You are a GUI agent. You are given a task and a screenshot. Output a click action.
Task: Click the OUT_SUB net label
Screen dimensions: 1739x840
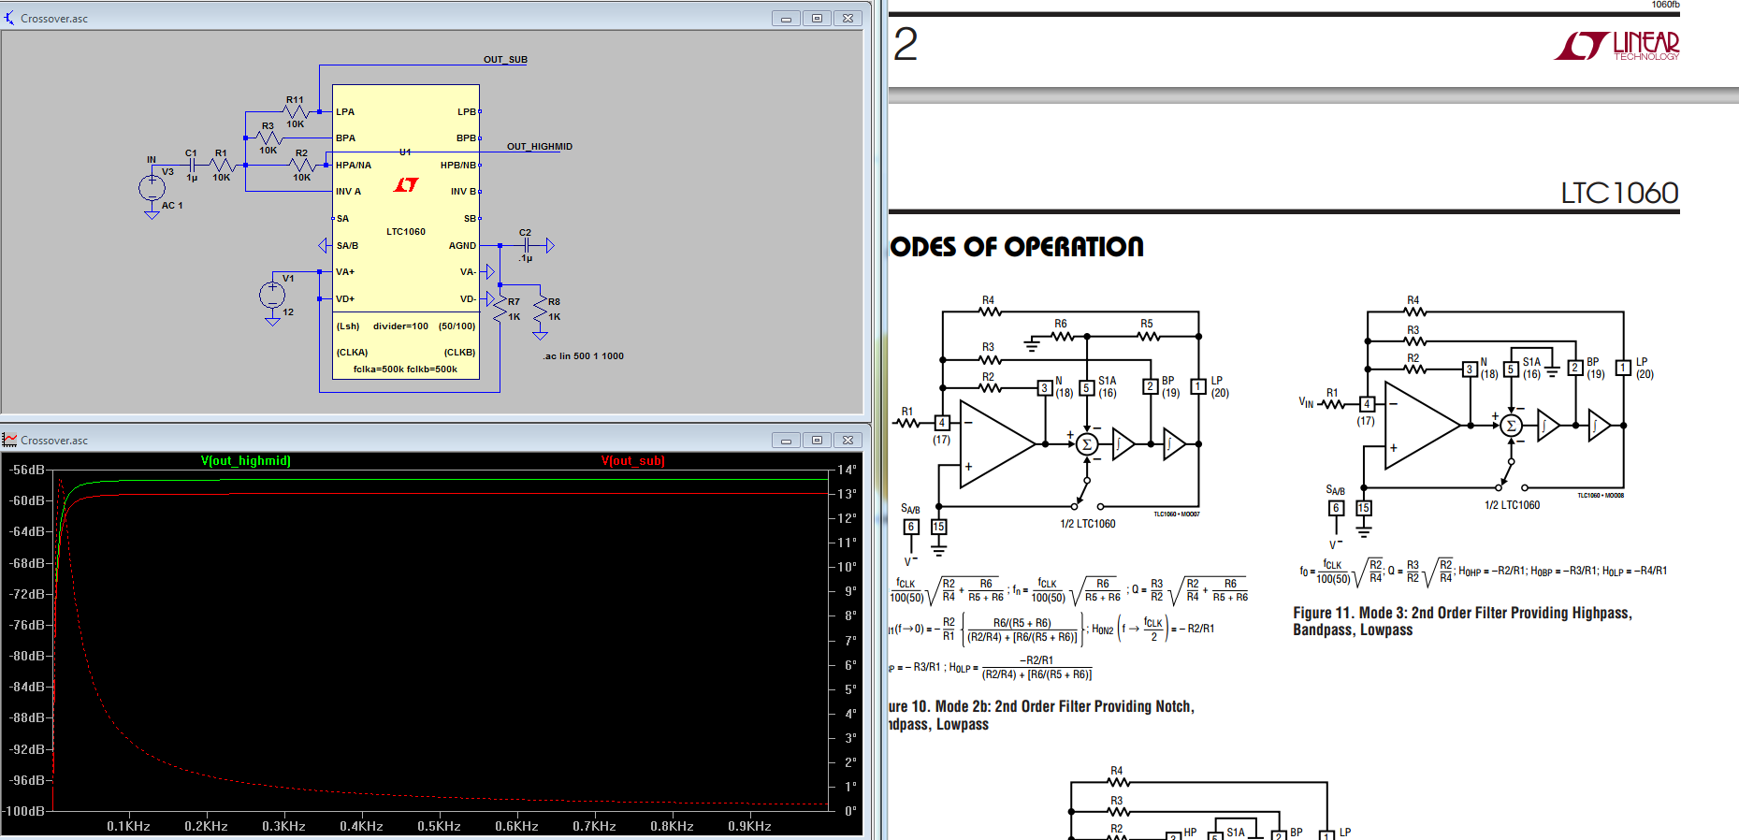coord(505,60)
